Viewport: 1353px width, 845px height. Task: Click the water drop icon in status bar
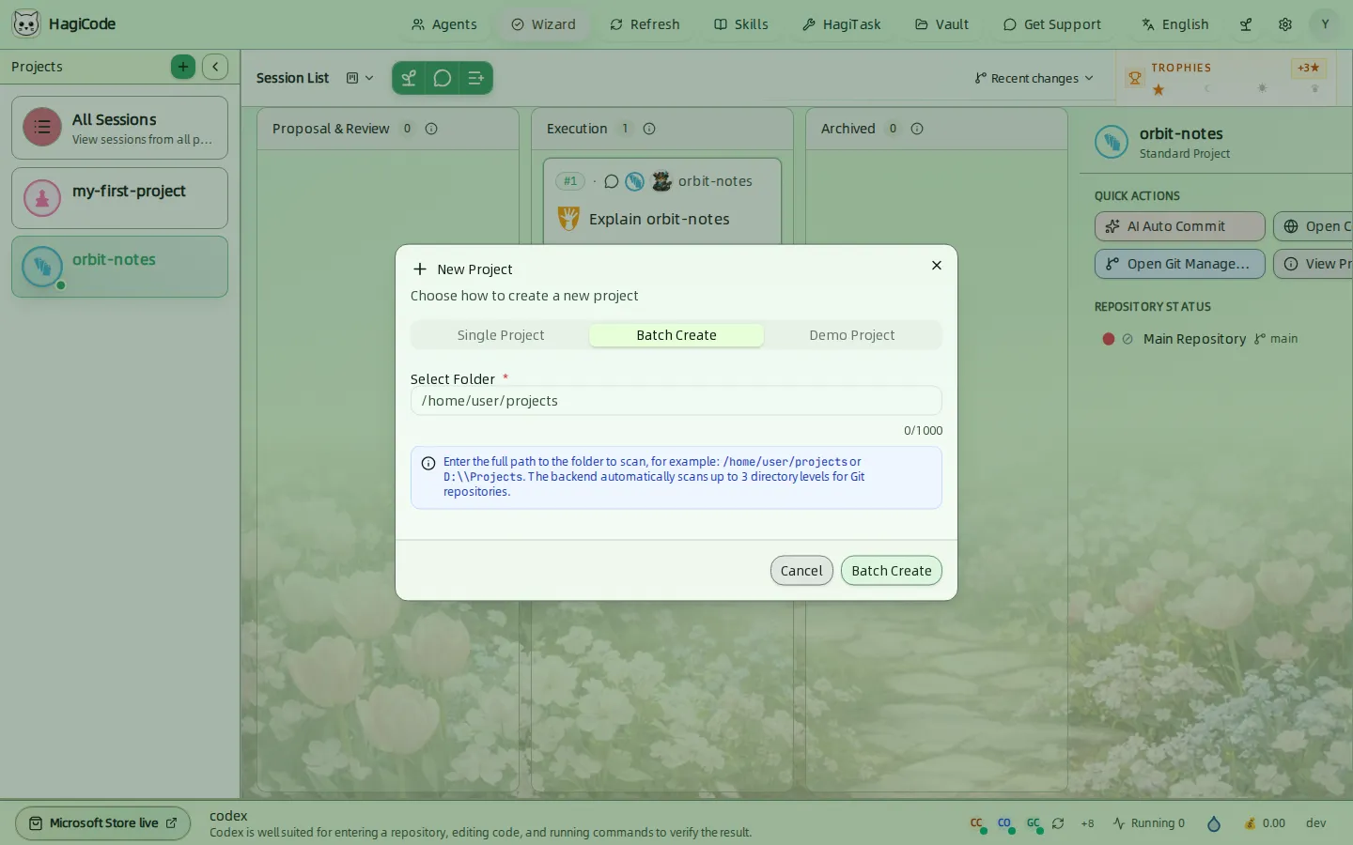click(1214, 823)
